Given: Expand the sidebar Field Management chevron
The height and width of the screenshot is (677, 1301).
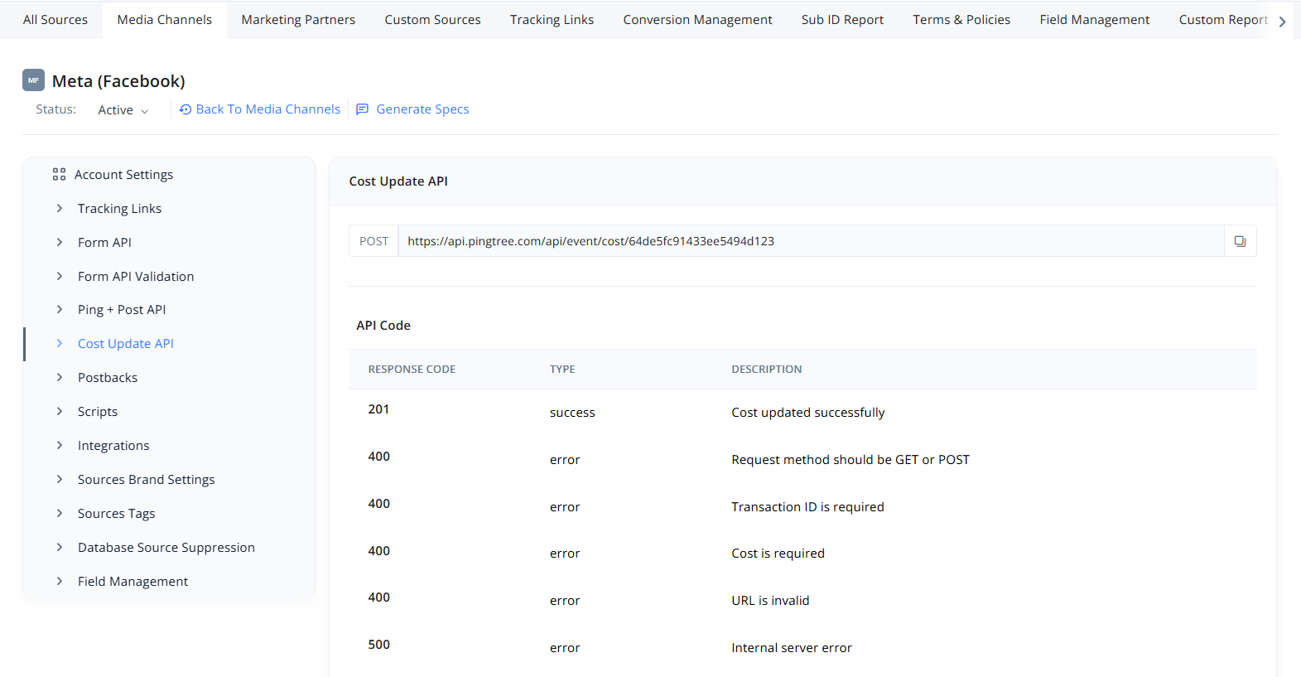Looking at the screenshot, I should (x=59, y=581).
